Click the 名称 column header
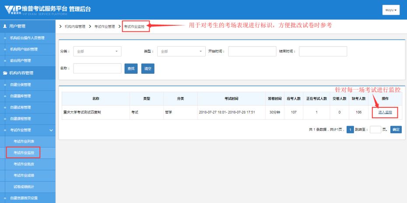Screen dimensions: 407x203 pyautogui.click(x=96, y=99)
